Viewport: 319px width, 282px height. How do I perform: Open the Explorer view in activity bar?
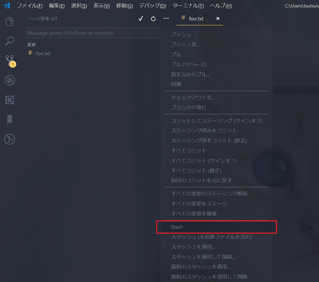(x=9, y=22)
